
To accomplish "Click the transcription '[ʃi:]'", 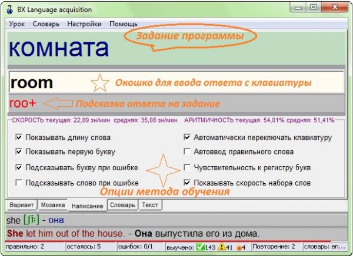I will (x=32, y=220).
